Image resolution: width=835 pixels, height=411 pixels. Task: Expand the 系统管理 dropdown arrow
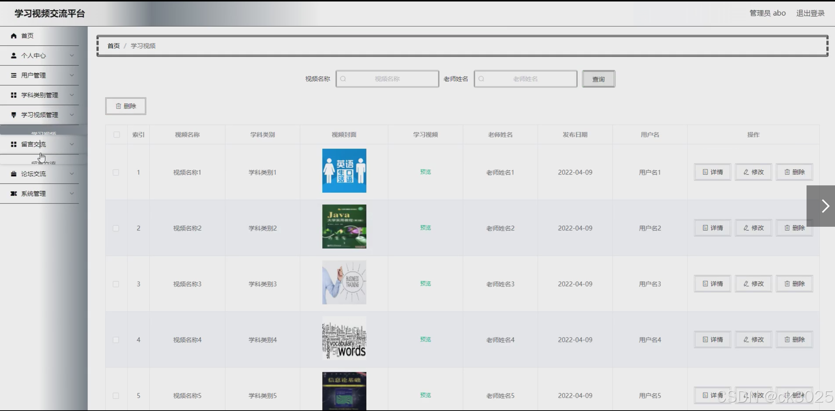point(72,193)
